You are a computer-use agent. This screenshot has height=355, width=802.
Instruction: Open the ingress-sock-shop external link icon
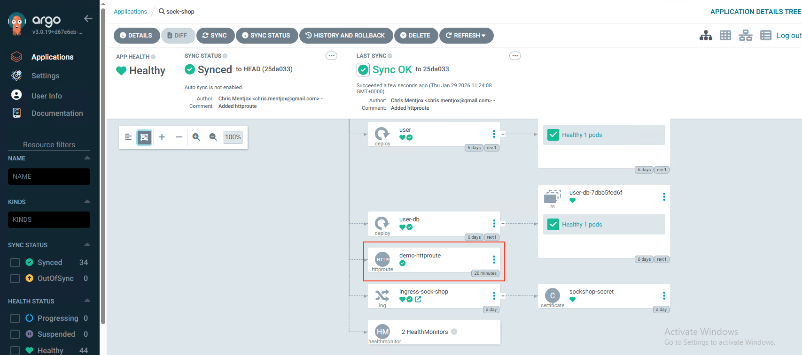tap(418, 299)
